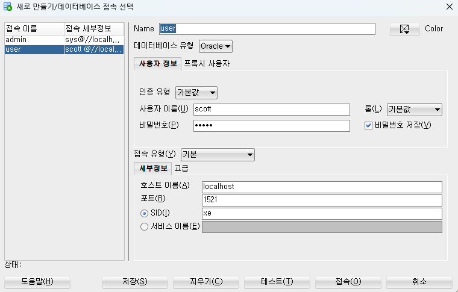Viewport: 458px width, 292px height.
Task: Switch to the 사용자 정보 tab
Action: pos(158,64)
